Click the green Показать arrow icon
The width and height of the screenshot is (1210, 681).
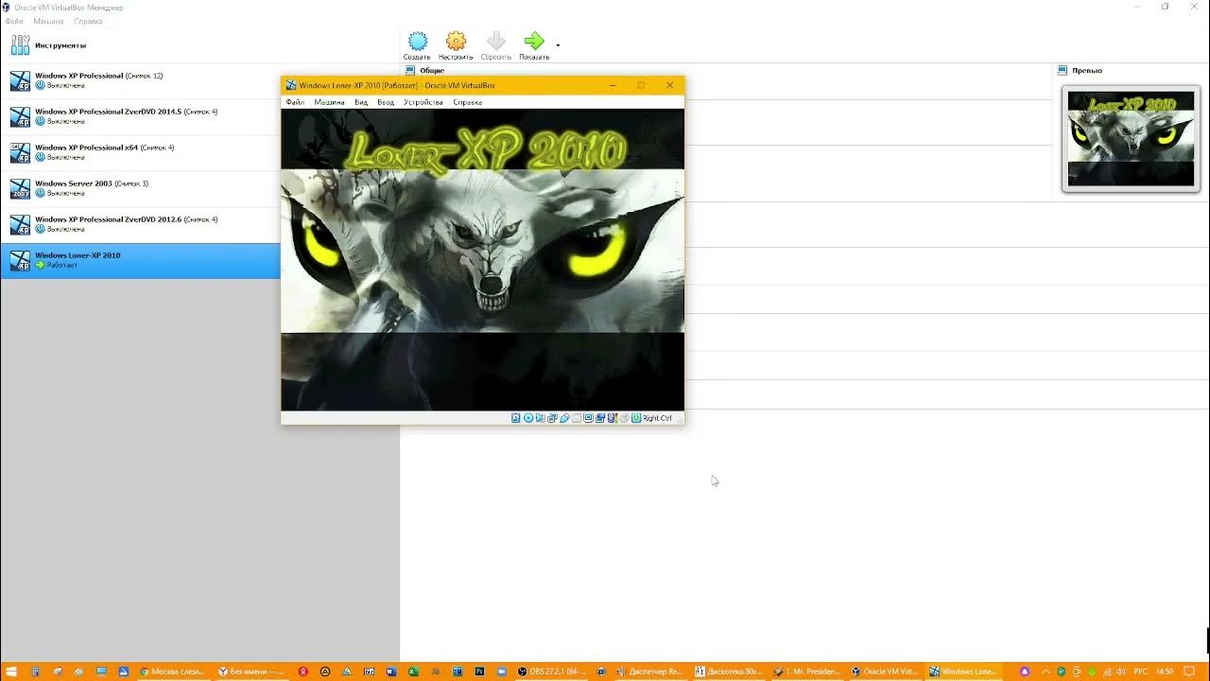(x=534, y=41)
